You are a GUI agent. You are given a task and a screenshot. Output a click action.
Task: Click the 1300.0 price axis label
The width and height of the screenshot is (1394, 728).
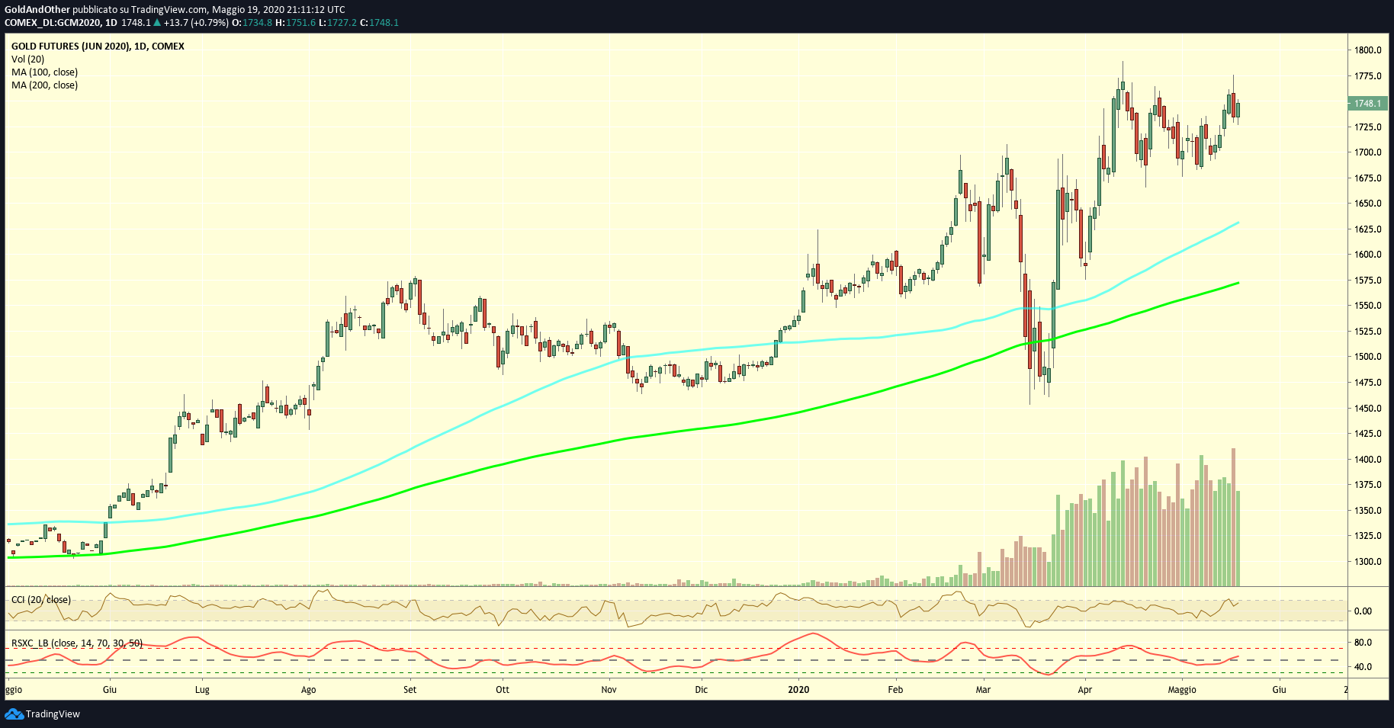1368,562
